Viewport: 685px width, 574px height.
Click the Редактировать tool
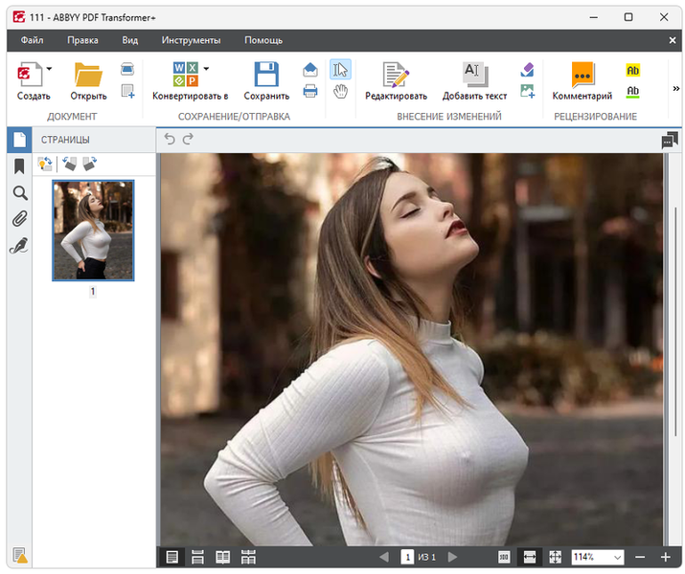(396, 81)
